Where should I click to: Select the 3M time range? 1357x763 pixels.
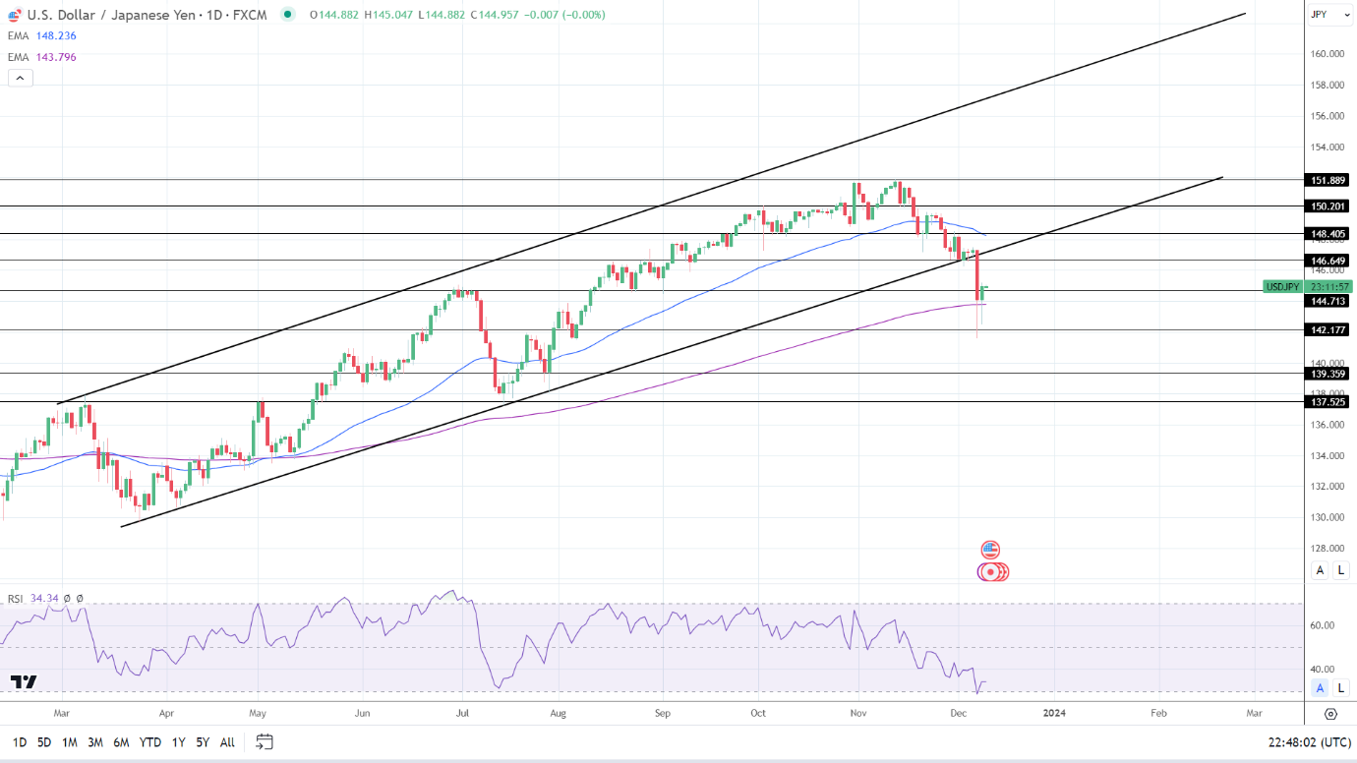pyautogui.click(x=95, y=742)
